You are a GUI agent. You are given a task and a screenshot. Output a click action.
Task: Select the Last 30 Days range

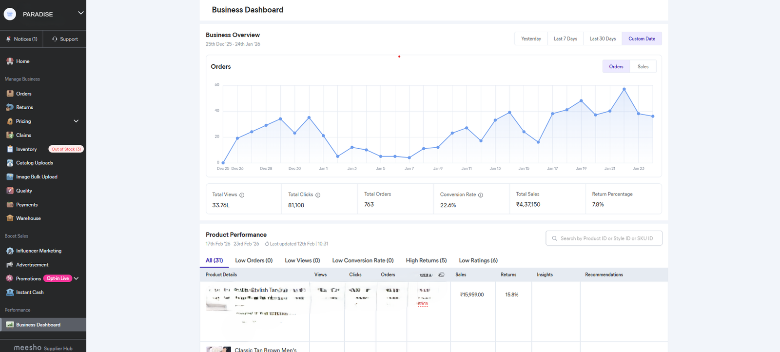click(x=603, y=39)
